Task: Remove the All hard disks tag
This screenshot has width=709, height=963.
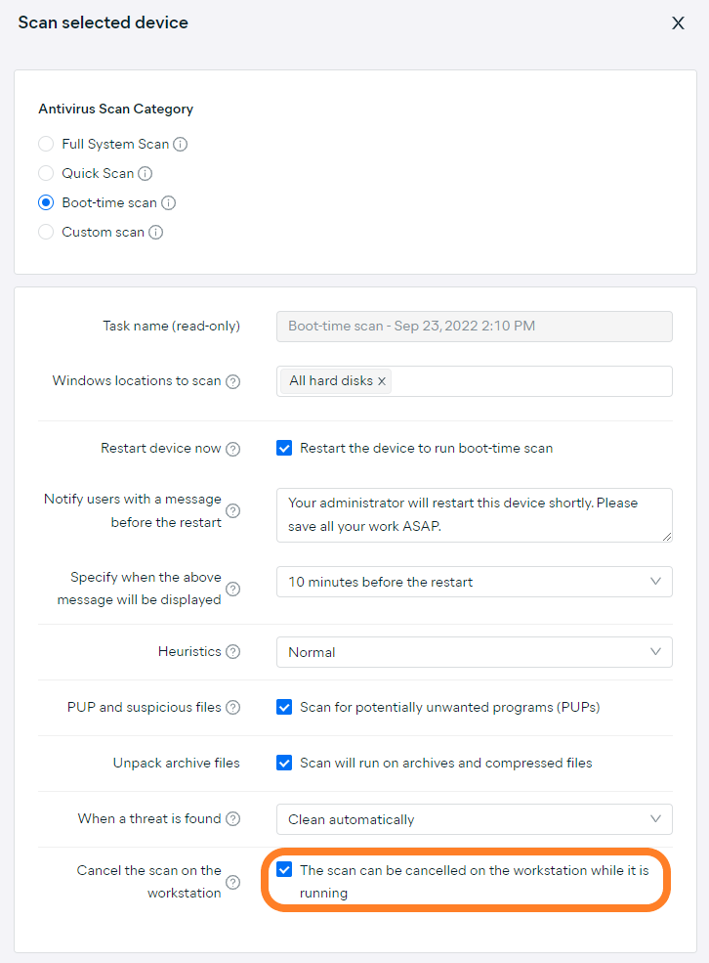Action: coord(382,381)
